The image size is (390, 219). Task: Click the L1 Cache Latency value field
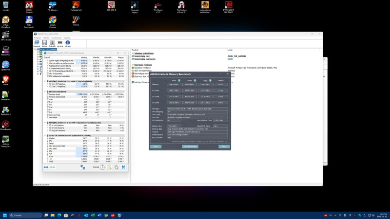click(x=220, y=91)
